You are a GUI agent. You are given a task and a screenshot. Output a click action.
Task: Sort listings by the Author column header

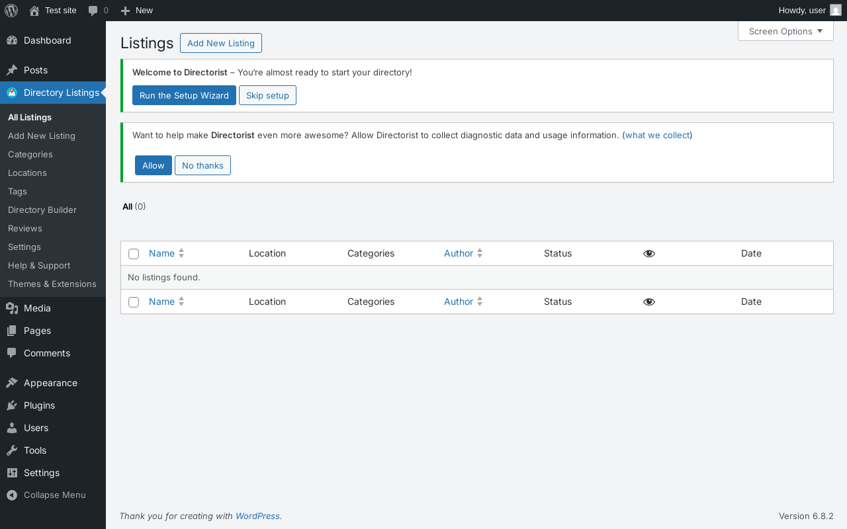[x=459, y=253]
